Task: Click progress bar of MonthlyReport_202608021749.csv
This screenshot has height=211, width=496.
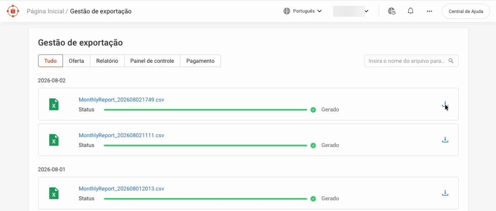Action: tap(206, 110)
